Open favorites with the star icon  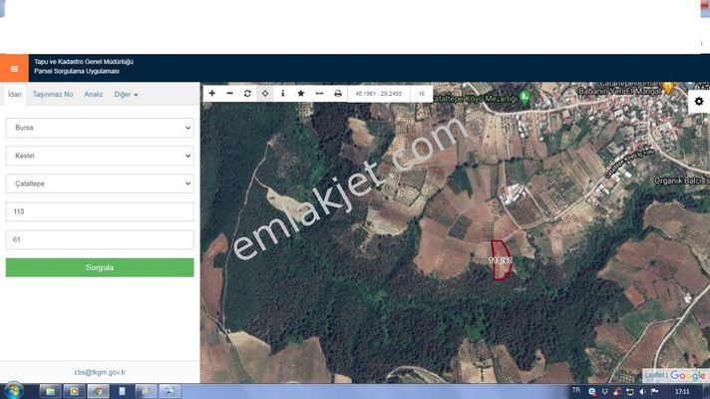pyautogui.click(x=301, y=94)
